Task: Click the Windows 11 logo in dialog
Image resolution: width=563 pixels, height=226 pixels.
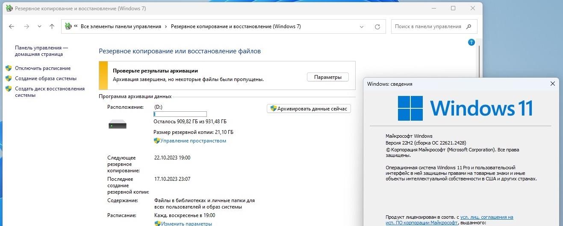Action: 465,108
